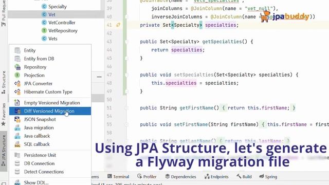Viewport: 329px width, 185px height.
Task: Choose Entity from DB option
Action: (x=50, y=59)
